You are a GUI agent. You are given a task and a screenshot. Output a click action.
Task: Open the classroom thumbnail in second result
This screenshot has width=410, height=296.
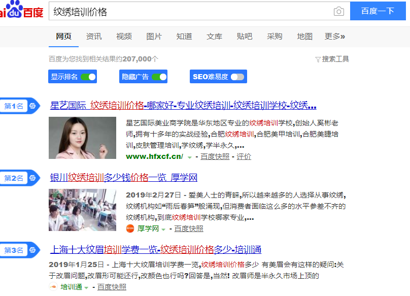pyautogui.click(x=82, y=210)
